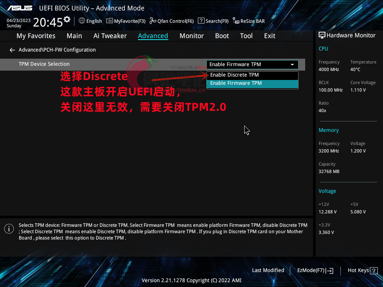Click the memory voltage value 1.200 V
Screen dimensions: 383x287
coord(358,151)
